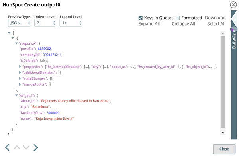This screenshot has height=157, width=239.
Task: Enable the Formatted checkbox
Action: point(178,18)
